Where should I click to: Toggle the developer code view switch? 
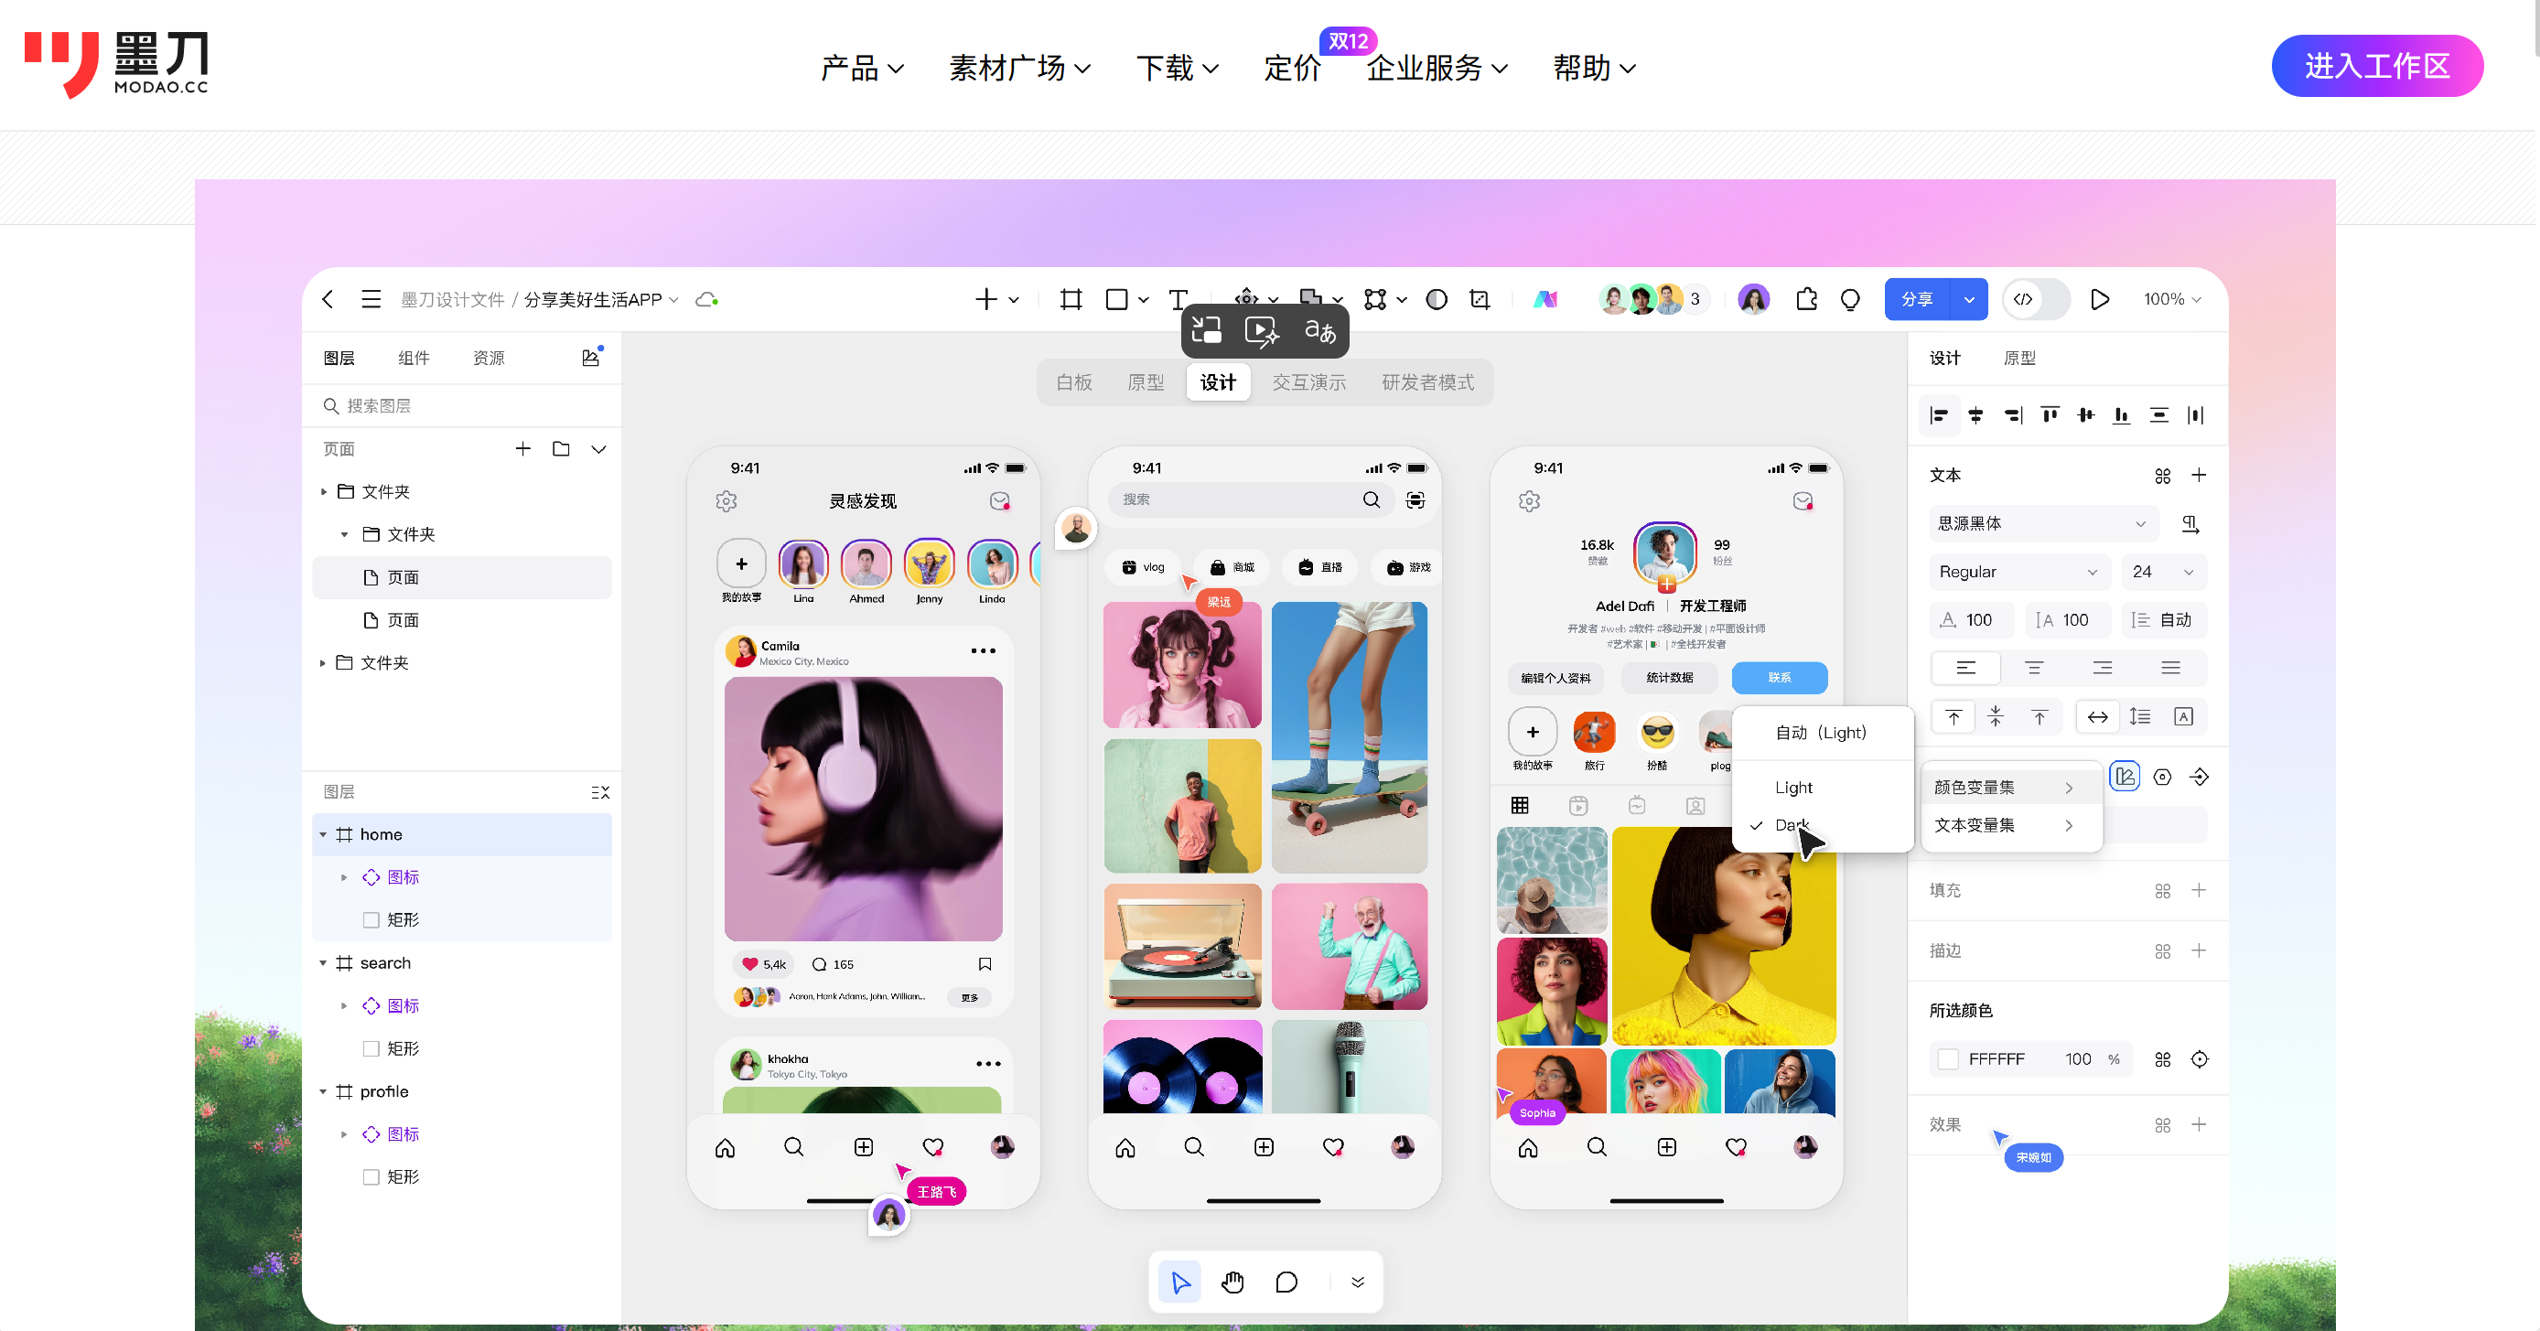2035,299
